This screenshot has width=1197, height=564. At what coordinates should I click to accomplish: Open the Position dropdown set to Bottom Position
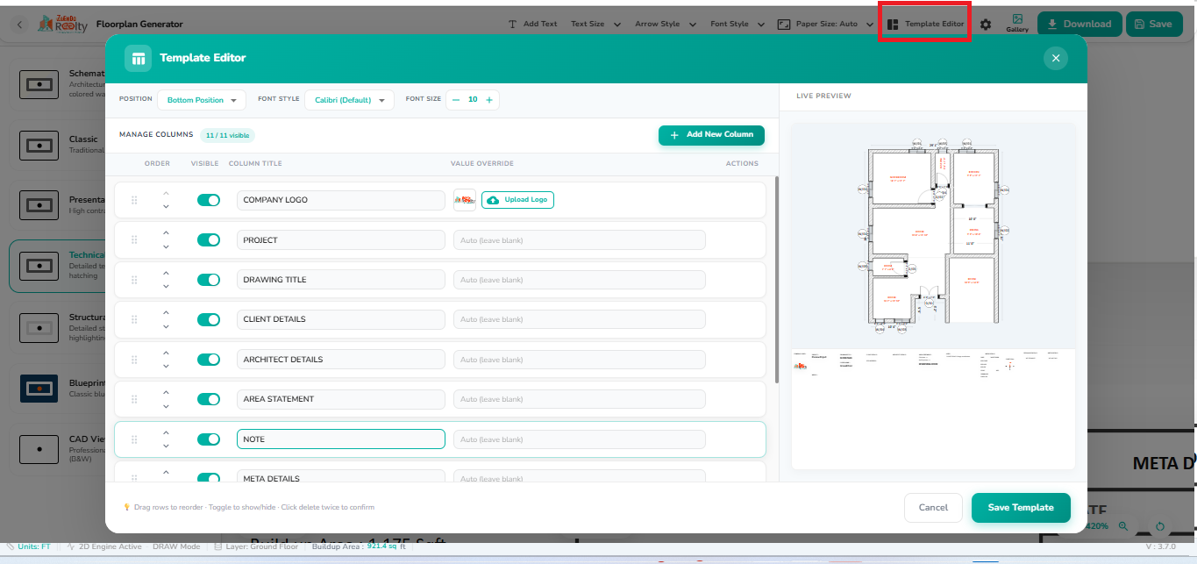[202, 100]
